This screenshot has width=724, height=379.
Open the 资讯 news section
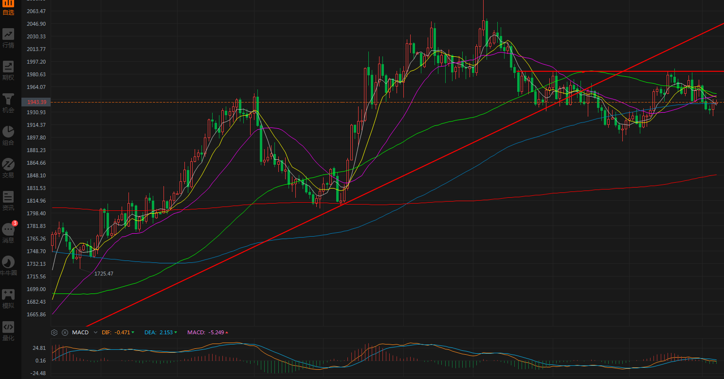[x=8, y=201]
